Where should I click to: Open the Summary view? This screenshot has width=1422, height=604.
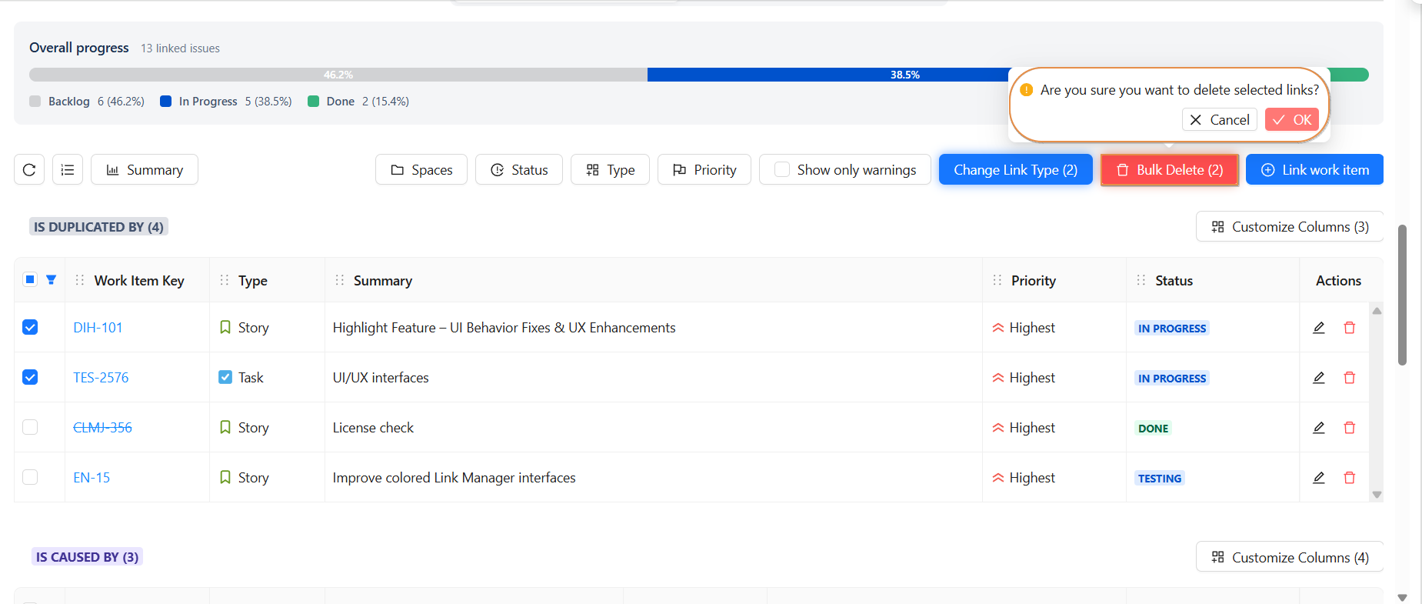pyautogui.click(x=145, y=170)
